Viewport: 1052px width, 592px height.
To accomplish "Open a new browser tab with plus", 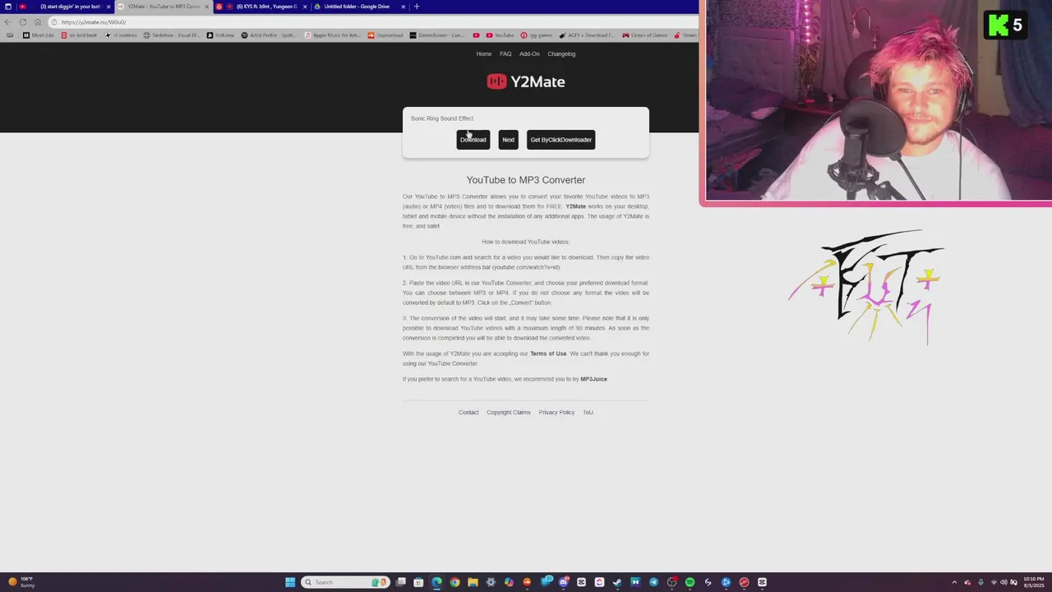I will coord(417,7).
